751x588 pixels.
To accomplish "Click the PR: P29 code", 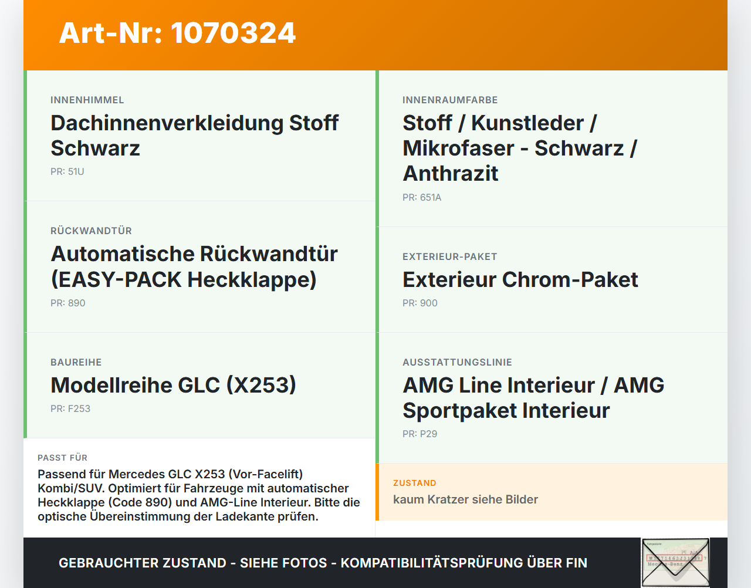I will coord(420,434).
